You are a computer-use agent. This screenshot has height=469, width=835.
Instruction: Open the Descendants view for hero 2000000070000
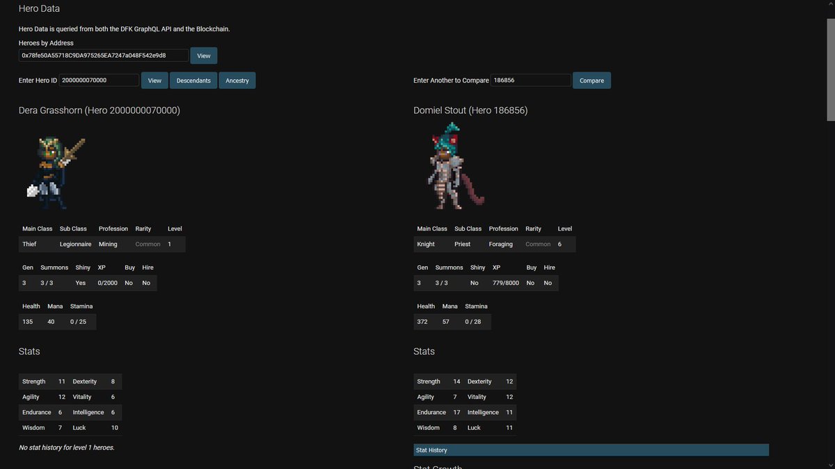point(193,80)
